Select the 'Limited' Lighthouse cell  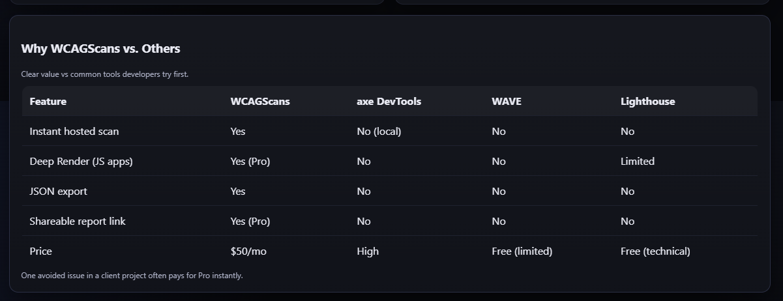tap(638, 162)
